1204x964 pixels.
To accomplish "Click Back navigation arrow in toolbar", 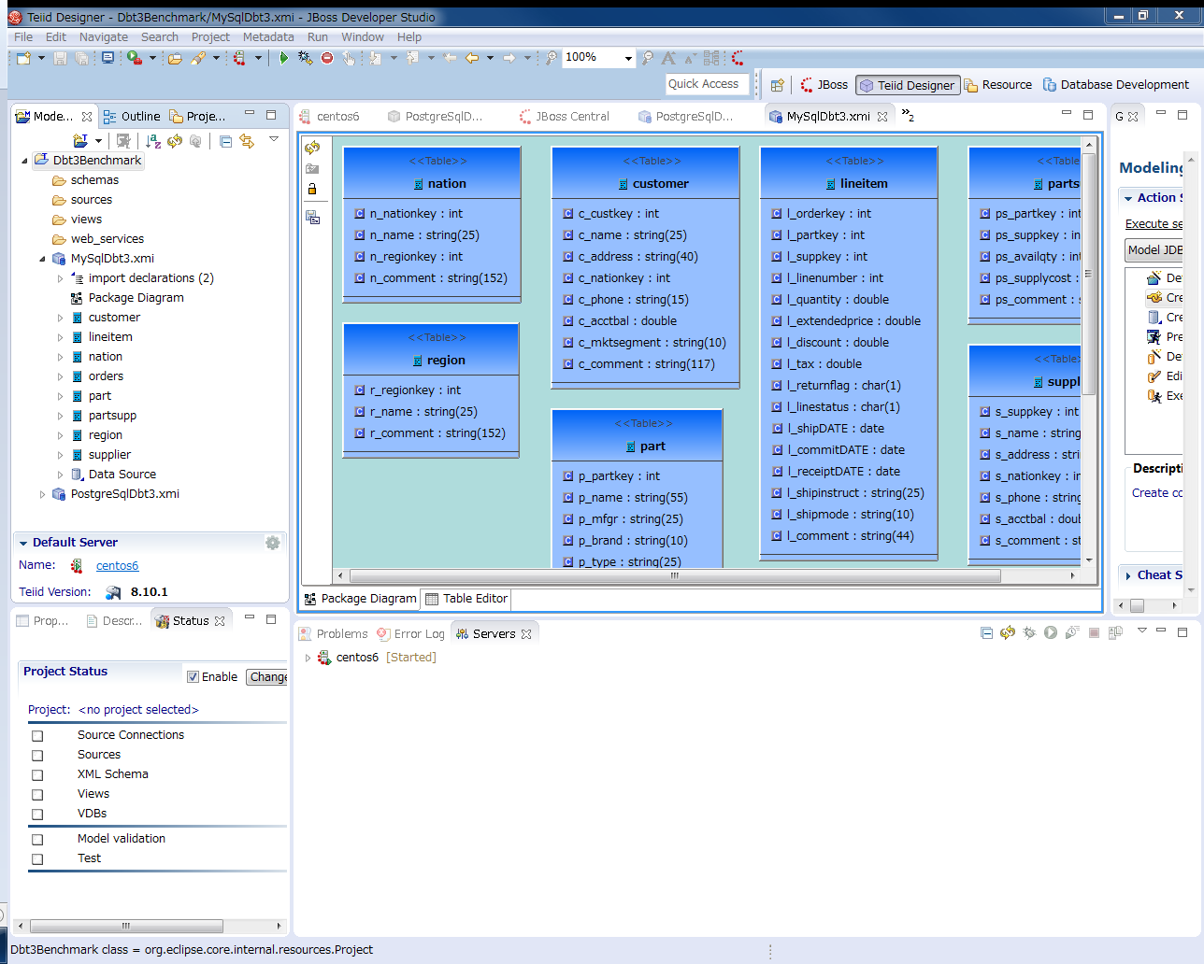I will tap(472, 58).
